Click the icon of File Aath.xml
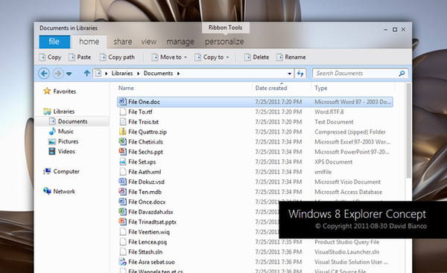Image resolution: width=447 pixels, height=273 pixels. pos(123,172)
